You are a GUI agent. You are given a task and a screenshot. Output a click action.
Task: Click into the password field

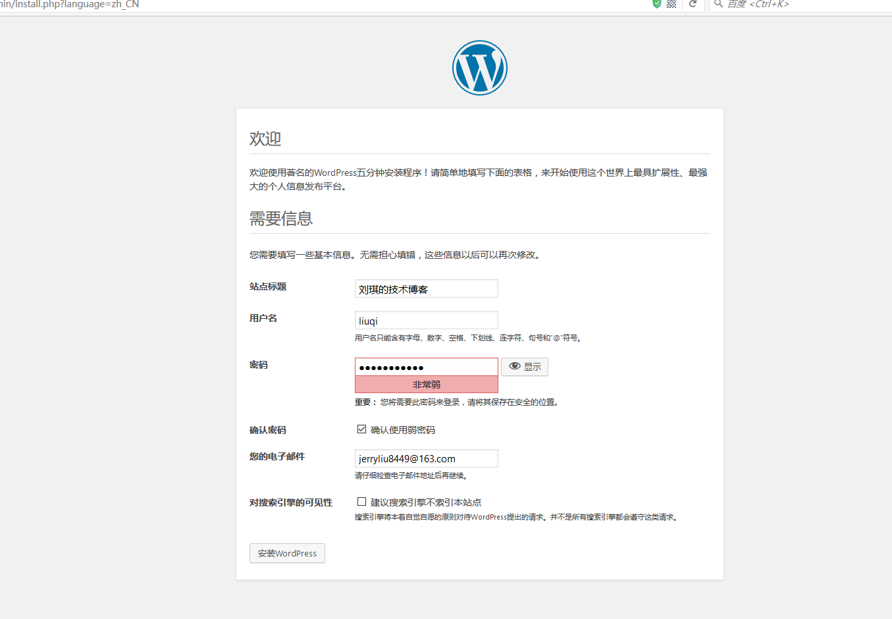tap(427, 367)
